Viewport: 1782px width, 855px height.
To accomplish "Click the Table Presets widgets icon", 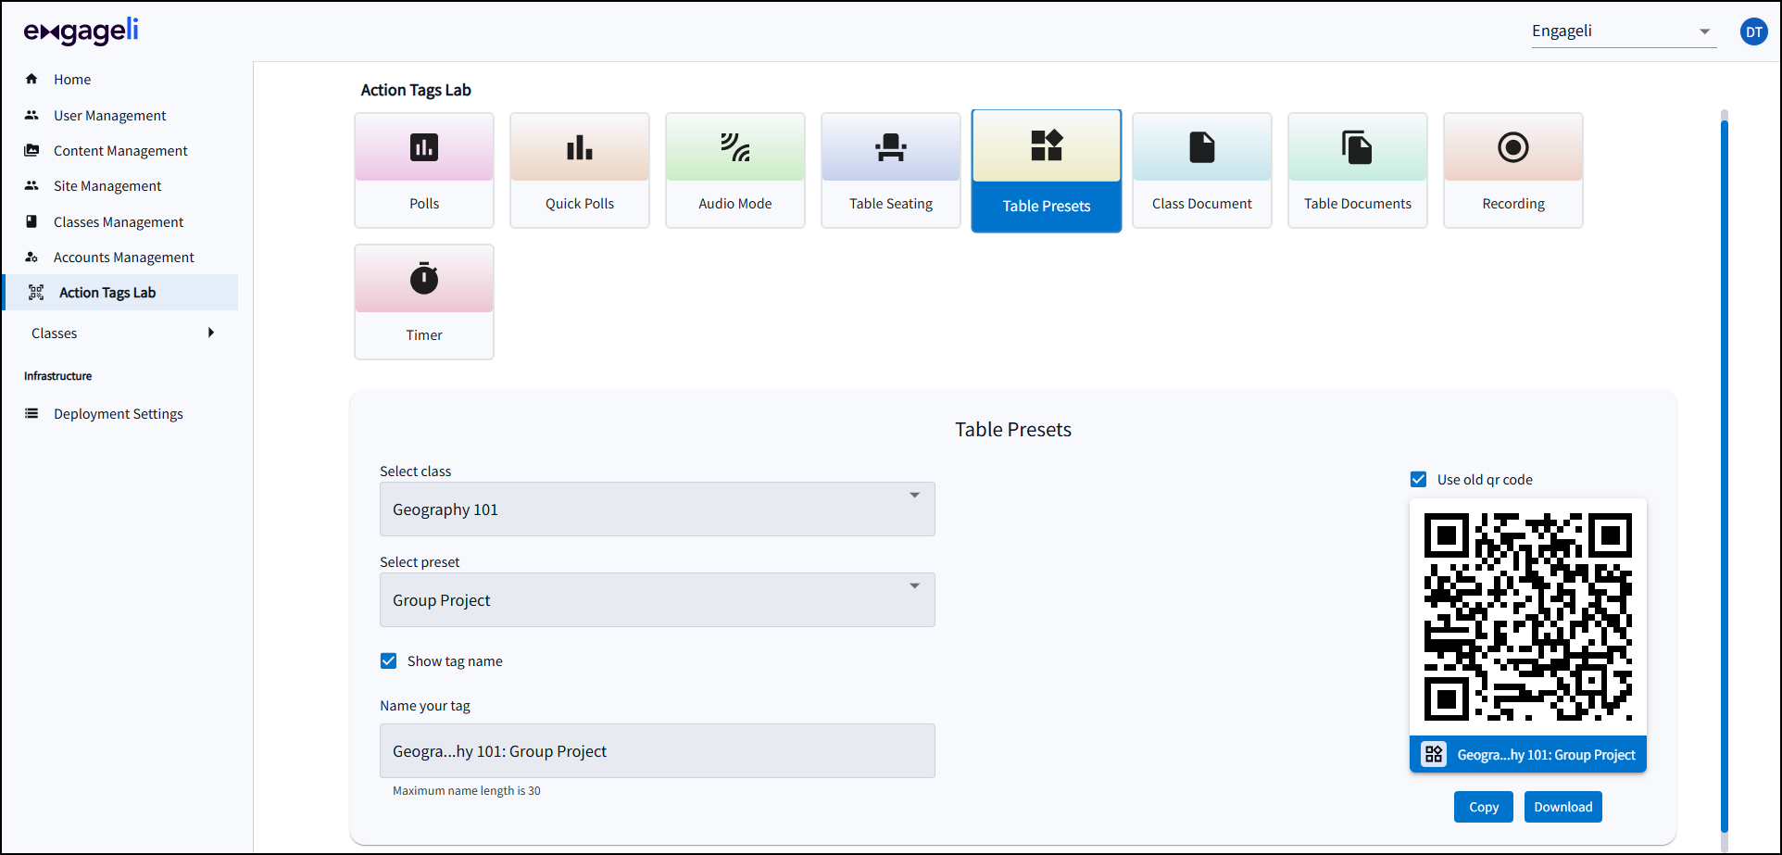I will (1047, 145).
